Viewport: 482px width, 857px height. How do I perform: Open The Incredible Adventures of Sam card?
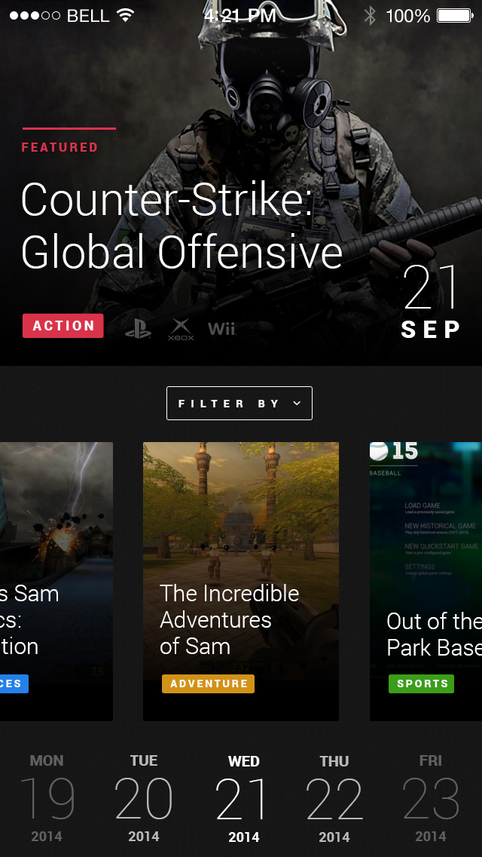(x=241, y=582)
